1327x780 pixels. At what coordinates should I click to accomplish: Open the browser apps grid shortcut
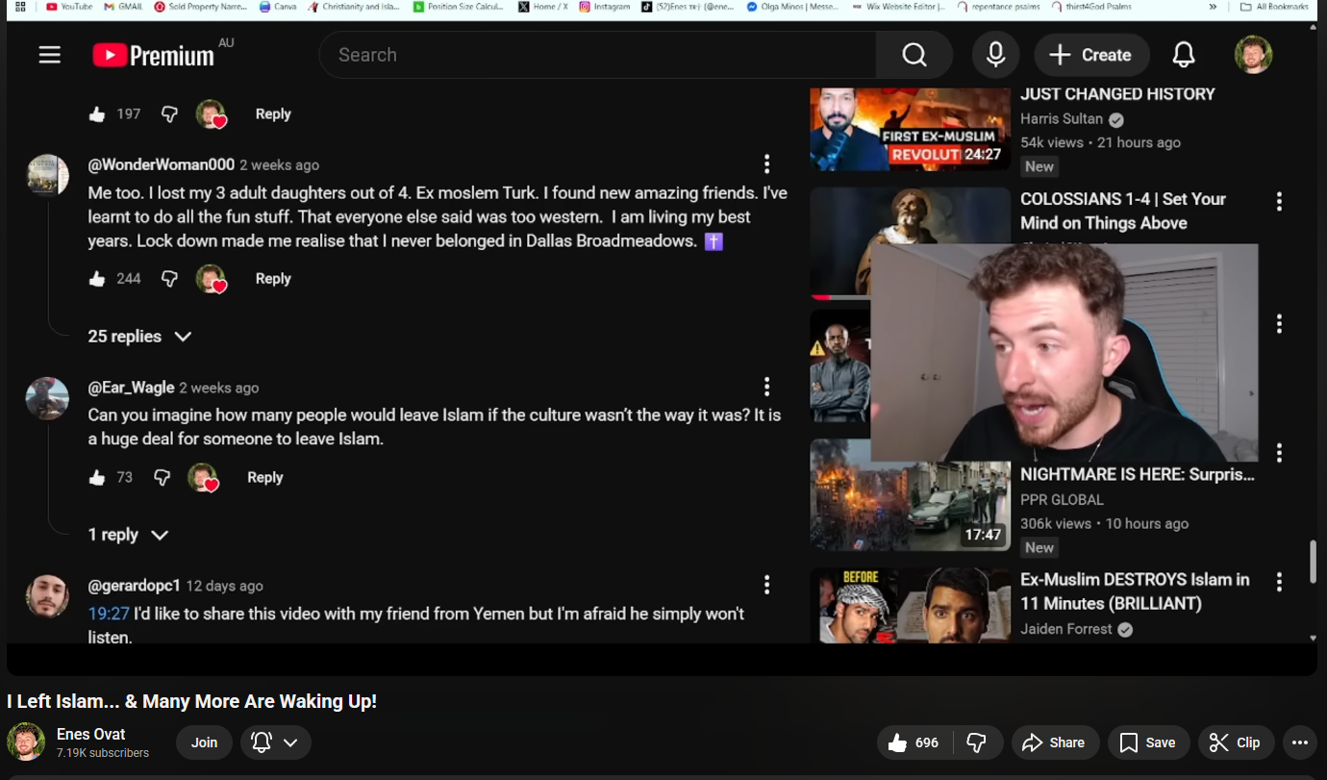[x=20, y=7]
